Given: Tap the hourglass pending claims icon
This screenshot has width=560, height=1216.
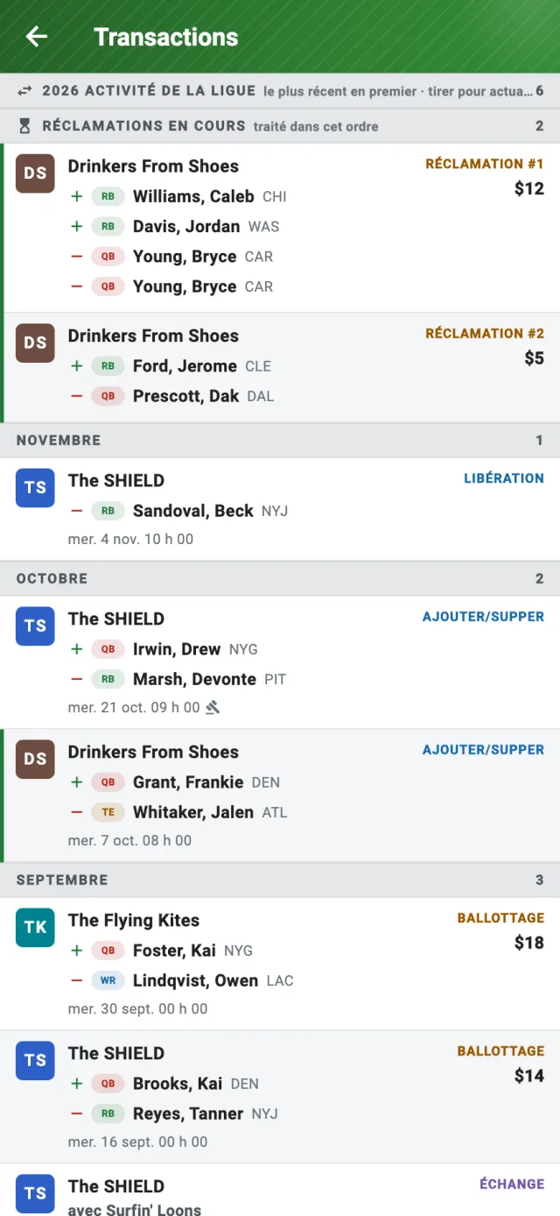Looking at the screenshot, I should coord(24,126).
